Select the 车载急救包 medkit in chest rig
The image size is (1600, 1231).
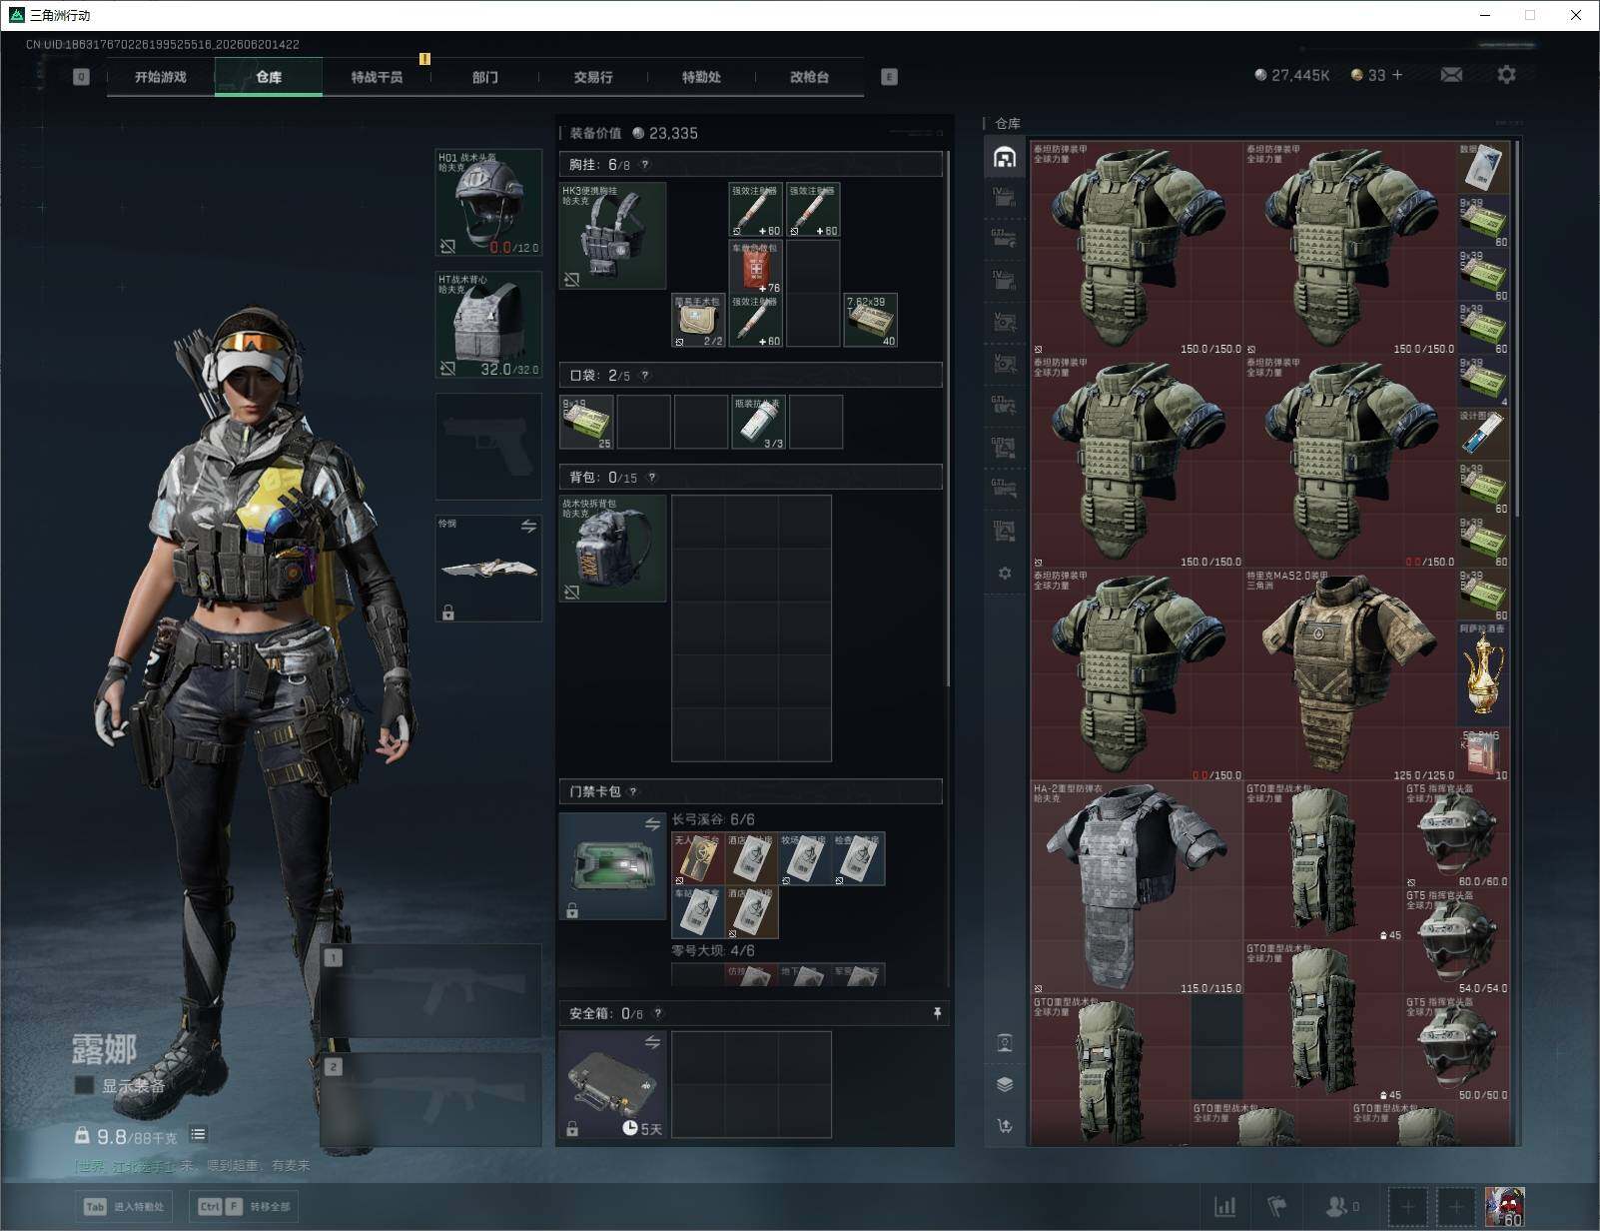[756, 267]
